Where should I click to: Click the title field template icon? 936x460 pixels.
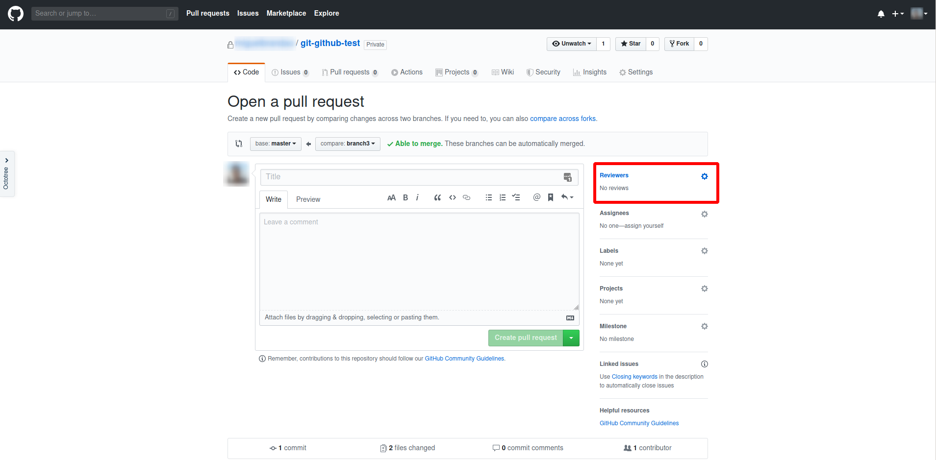(x=568, y=177)
